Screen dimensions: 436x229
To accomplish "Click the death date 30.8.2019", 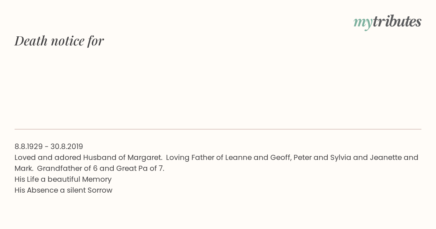I will coord(67,146).
